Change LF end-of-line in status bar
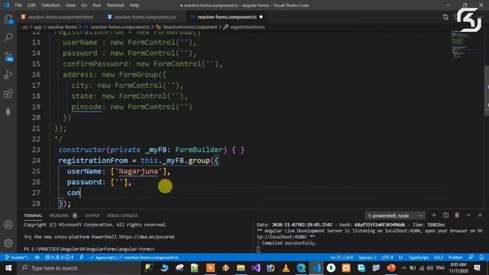Viewport: 489px width, 275px height. (400, 257)
